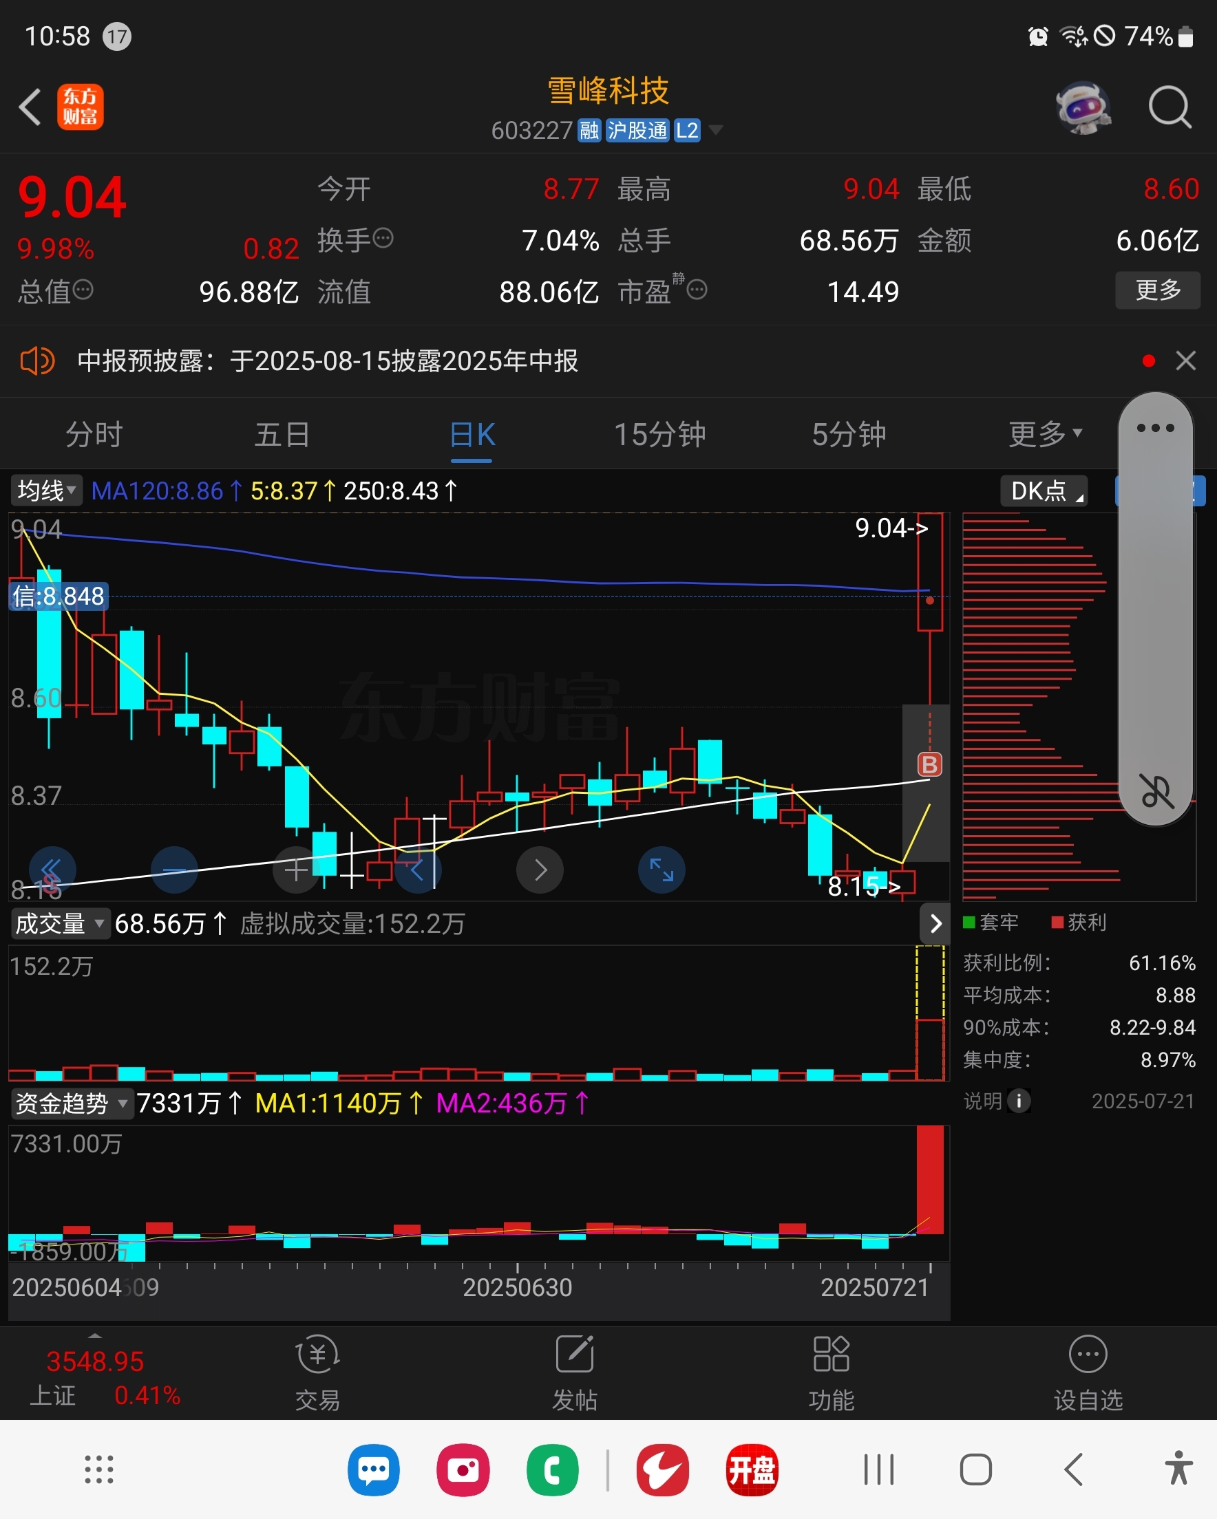The width and height of the screenshot is (1217, 1519).
Task: Tap the chip distribution bars panel
Action: tap(1079, 707)
